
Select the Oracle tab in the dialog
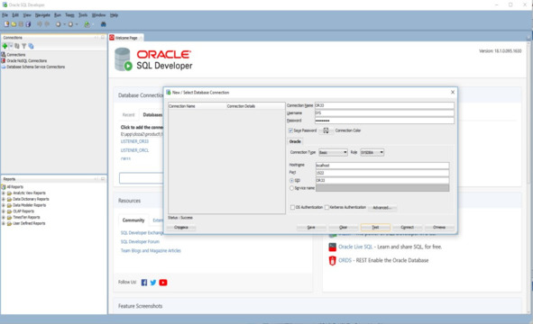(x=295, y=141)
